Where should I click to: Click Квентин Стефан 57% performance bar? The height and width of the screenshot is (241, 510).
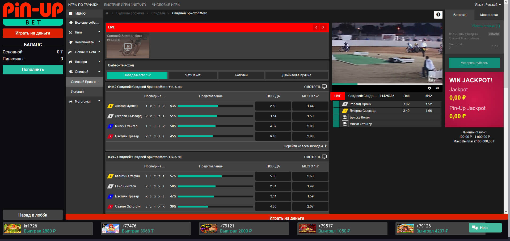point(215,176)
